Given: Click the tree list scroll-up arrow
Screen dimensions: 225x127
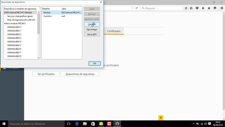Looking at the screenshot, I should pos(38,12).
